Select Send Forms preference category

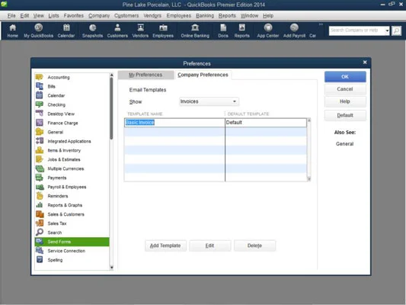(x=72, y=242)
